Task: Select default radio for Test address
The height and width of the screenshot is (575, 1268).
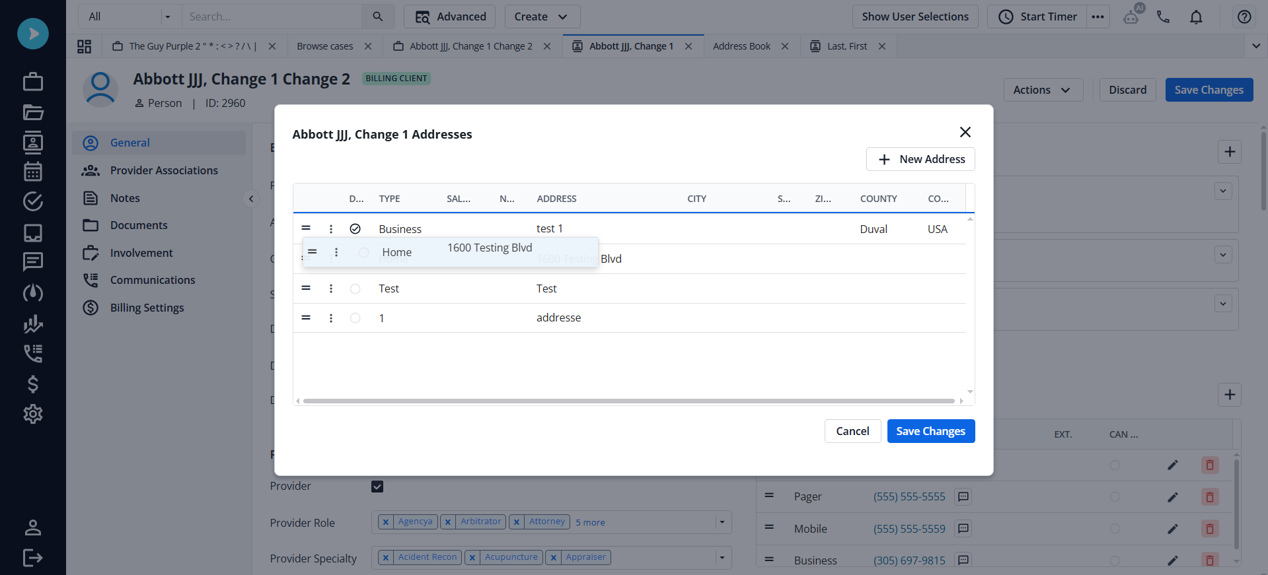Action: [x=355, y=288]
